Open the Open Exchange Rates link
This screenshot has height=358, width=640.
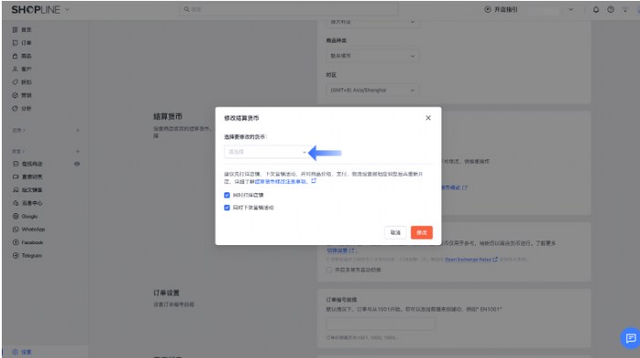(471, 260)
